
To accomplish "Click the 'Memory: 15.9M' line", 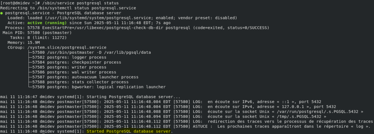I will pos(24,43).
